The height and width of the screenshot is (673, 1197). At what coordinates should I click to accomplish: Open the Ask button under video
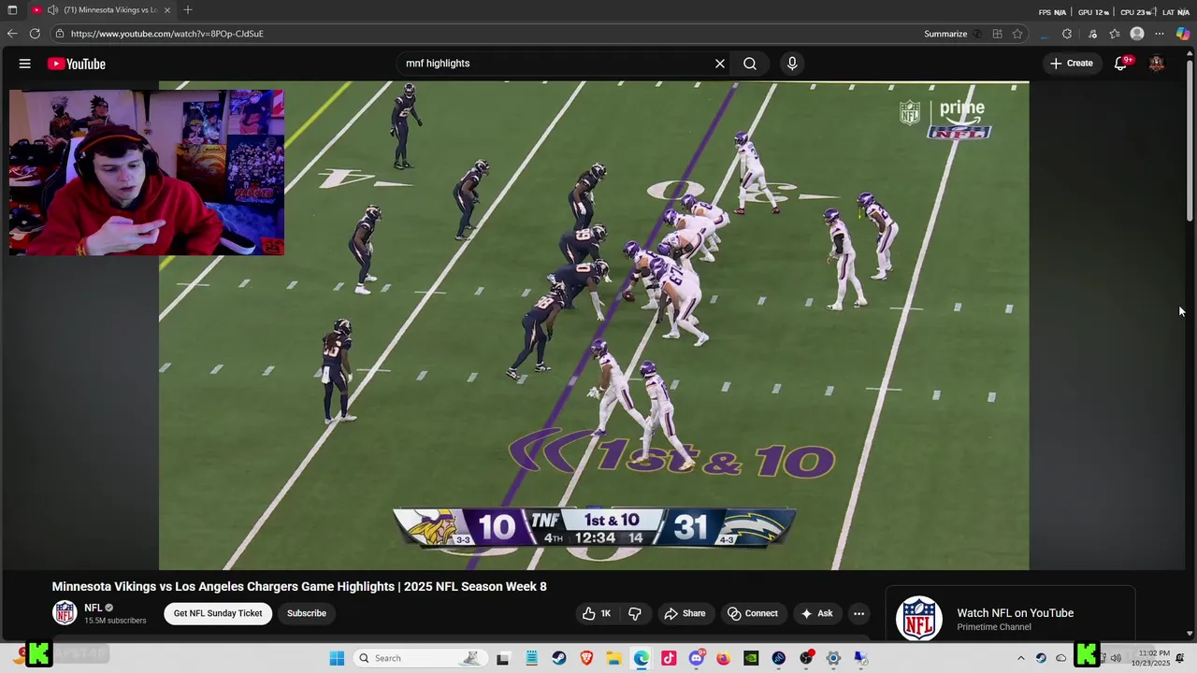(x=816, y=613)
